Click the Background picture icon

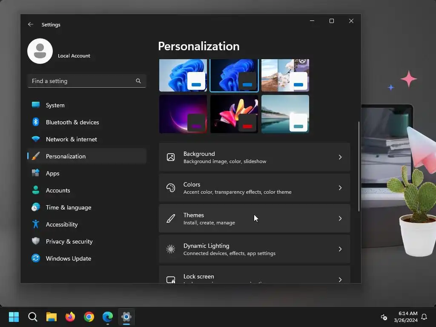pos(171,157)
